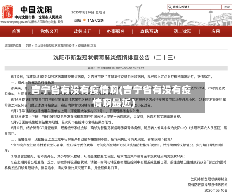
Task: Open the 党务公开 menu item
Action: point(49,31)
